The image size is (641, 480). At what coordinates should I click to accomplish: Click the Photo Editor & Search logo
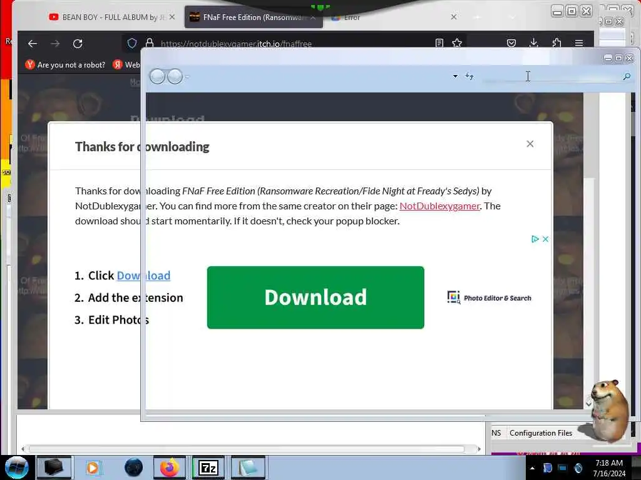(x=490, y=297)
